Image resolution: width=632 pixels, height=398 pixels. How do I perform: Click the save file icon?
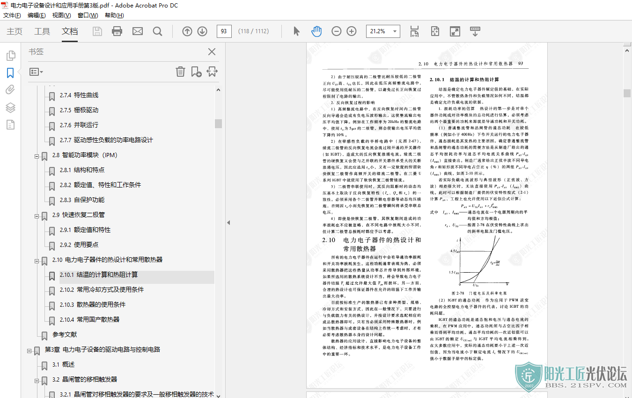point(97,31)
